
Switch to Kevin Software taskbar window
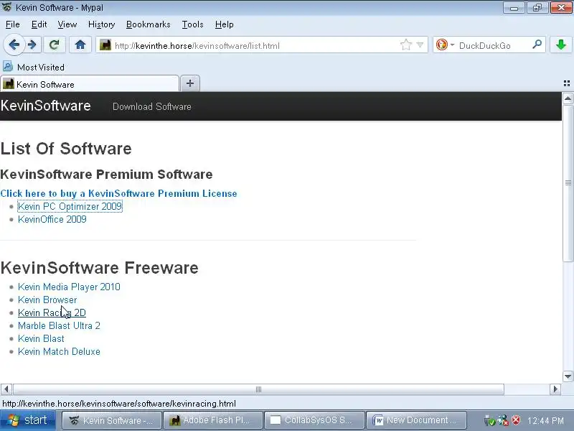tap(111, 420)
